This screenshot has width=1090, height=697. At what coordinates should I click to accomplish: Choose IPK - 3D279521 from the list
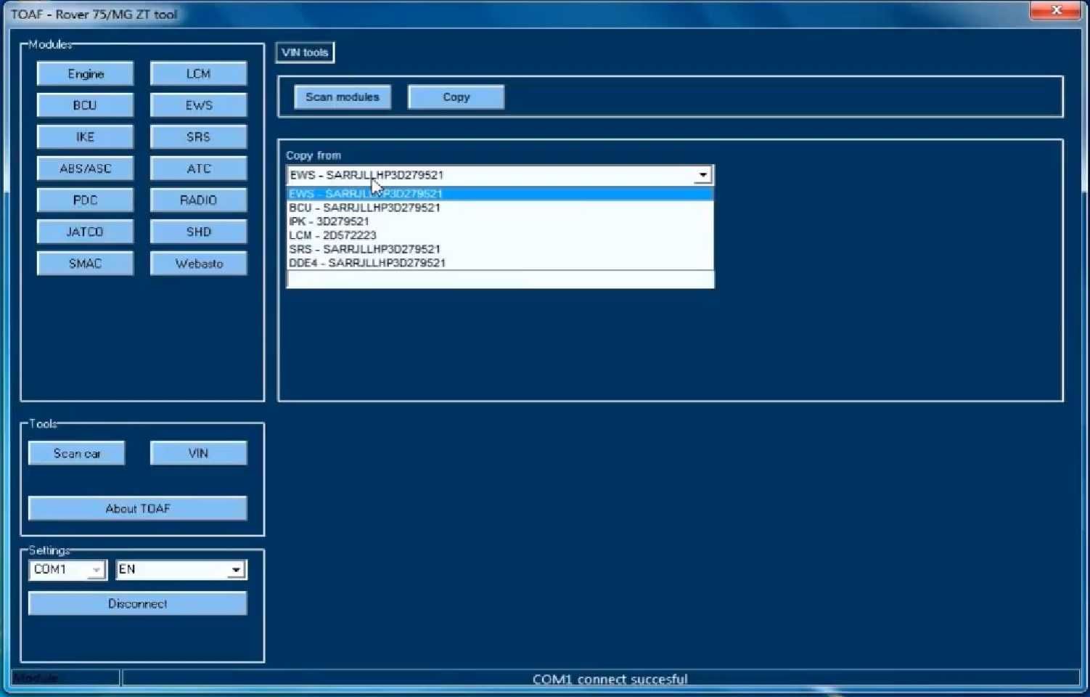500,221
